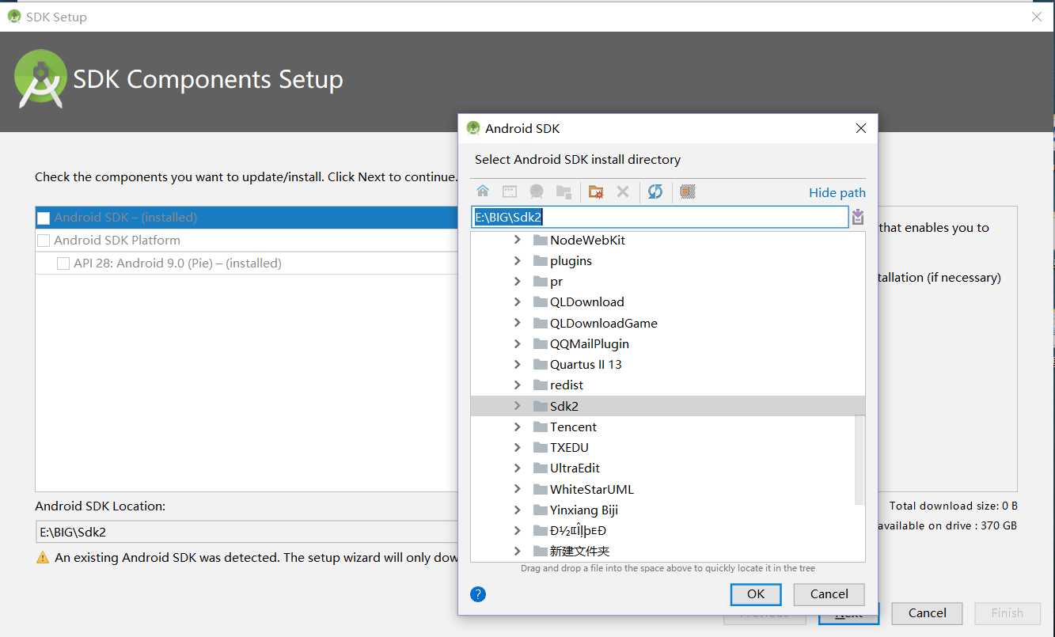Click the Delete (X) toolbar icon
The width and height of the screenshot is (1055, 637).
tap(623, 191)
